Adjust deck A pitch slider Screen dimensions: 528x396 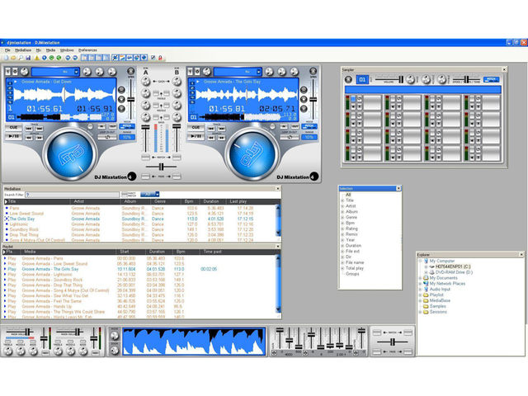click(130, 99)
